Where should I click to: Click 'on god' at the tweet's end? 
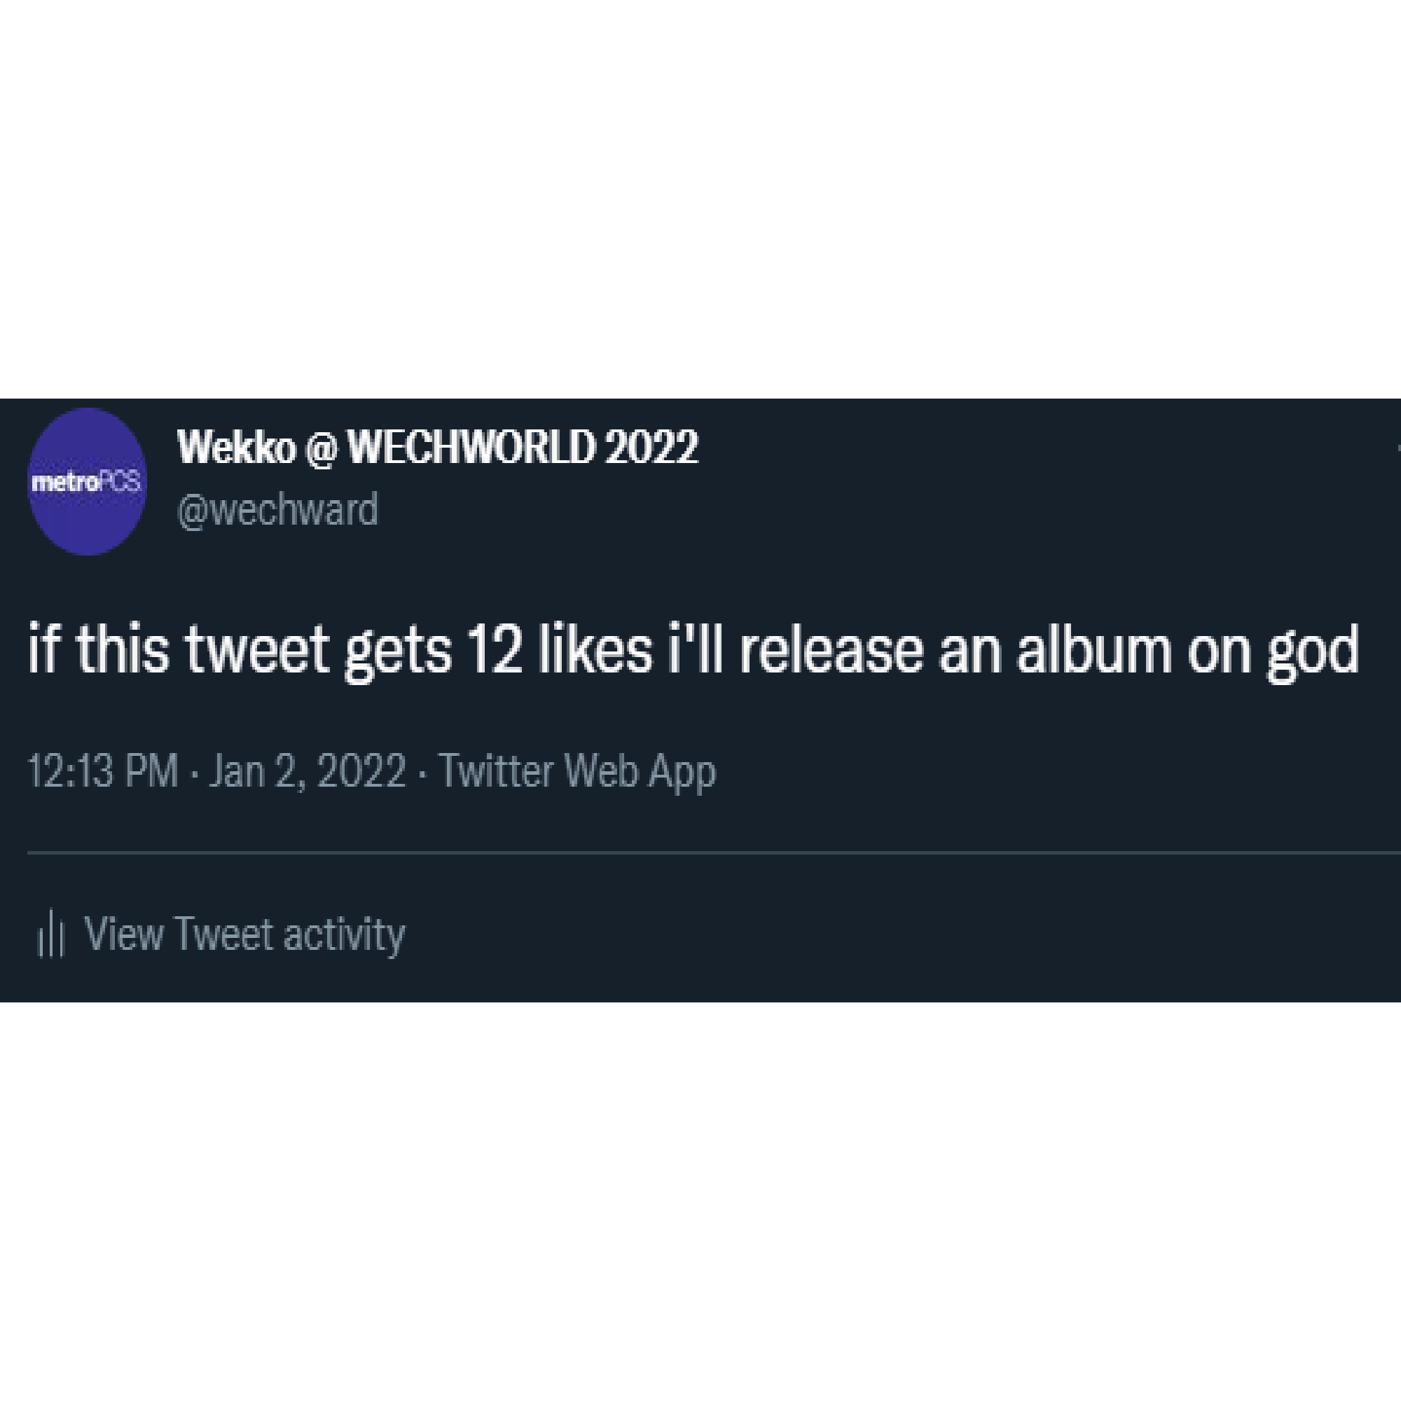click(x=1273, y=651)
